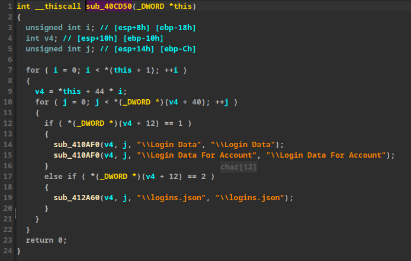This screenshot has width=411, height=261.
Task: Click line number 24 in the gutter
Action: click(8, 251)
